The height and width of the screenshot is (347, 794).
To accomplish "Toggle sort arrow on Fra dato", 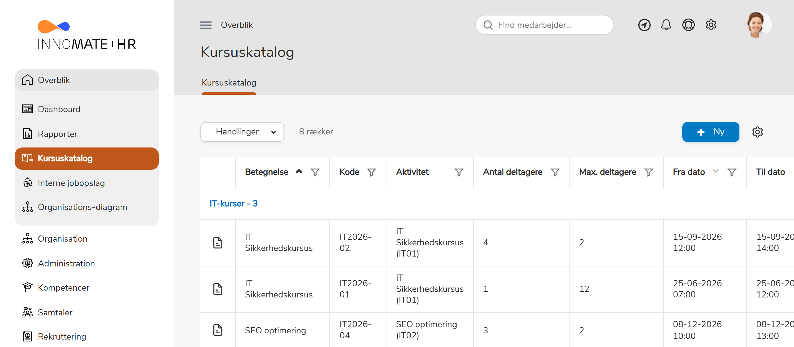I will 716,171.
